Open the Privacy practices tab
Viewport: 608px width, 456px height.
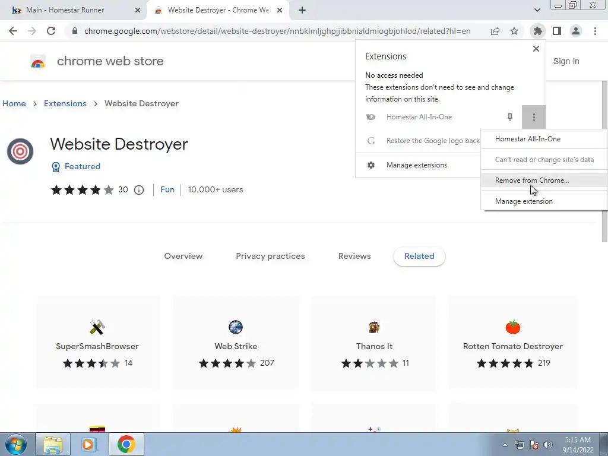(x=270, y=256)
